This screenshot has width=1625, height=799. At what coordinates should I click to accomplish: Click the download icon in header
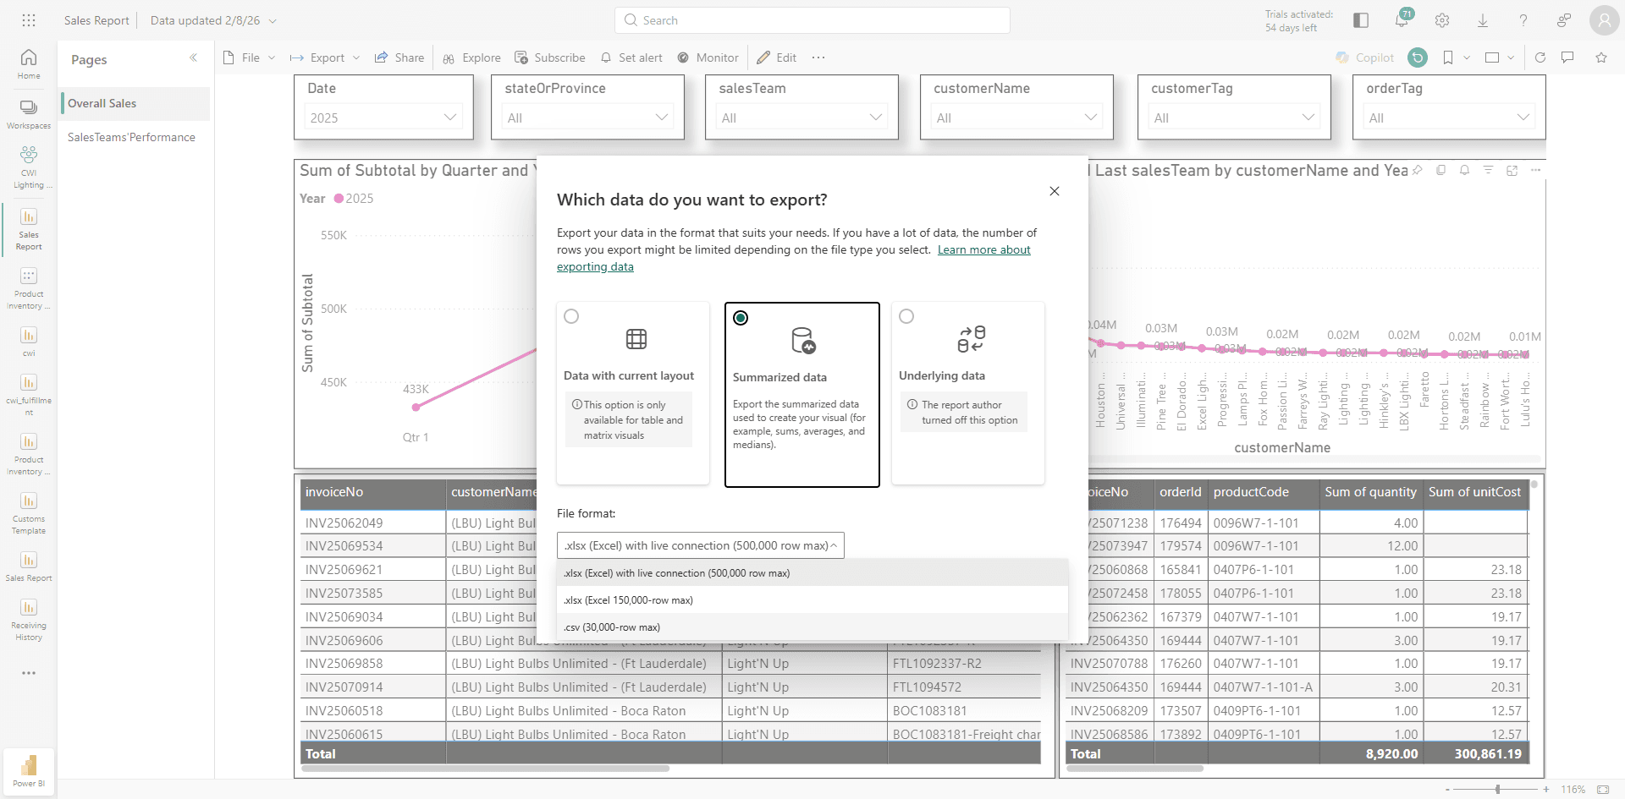[1483, 20]
